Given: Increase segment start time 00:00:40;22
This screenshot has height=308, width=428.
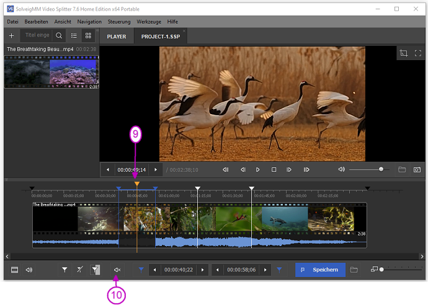Looking at the screenshot, I should 203,270.
